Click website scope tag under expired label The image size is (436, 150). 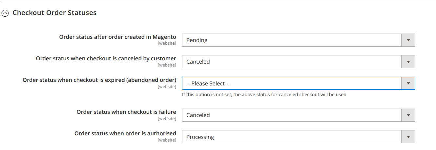(x=167, y=87)
